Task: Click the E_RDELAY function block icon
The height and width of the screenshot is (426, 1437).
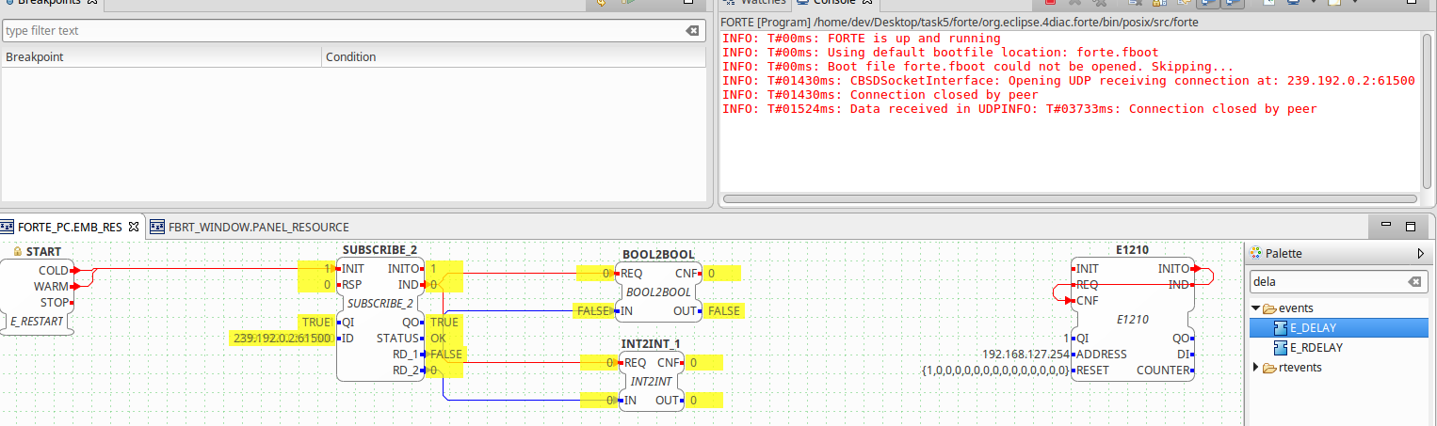Action: click(1280, 348)
